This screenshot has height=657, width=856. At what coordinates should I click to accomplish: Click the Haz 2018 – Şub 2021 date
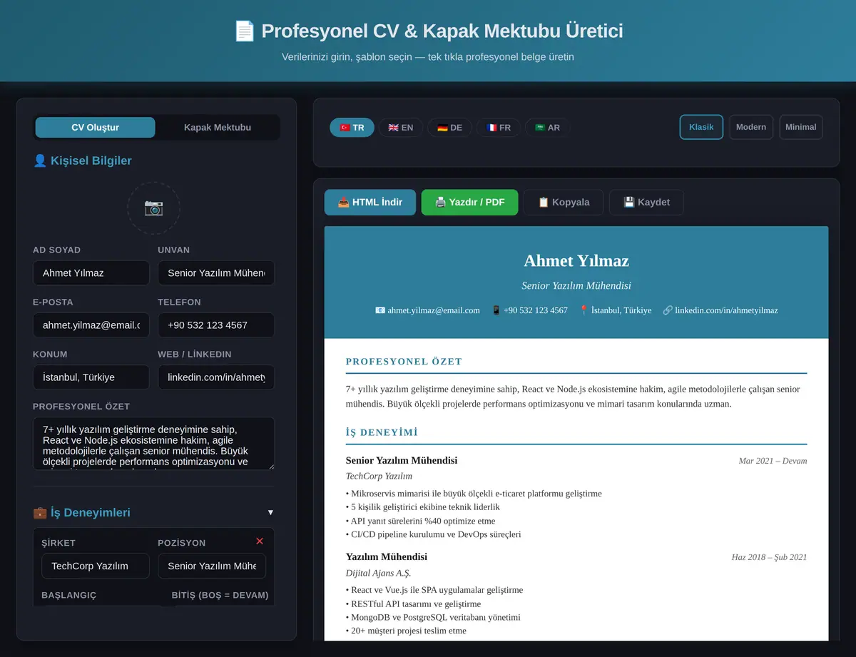(x=769, y=557)
